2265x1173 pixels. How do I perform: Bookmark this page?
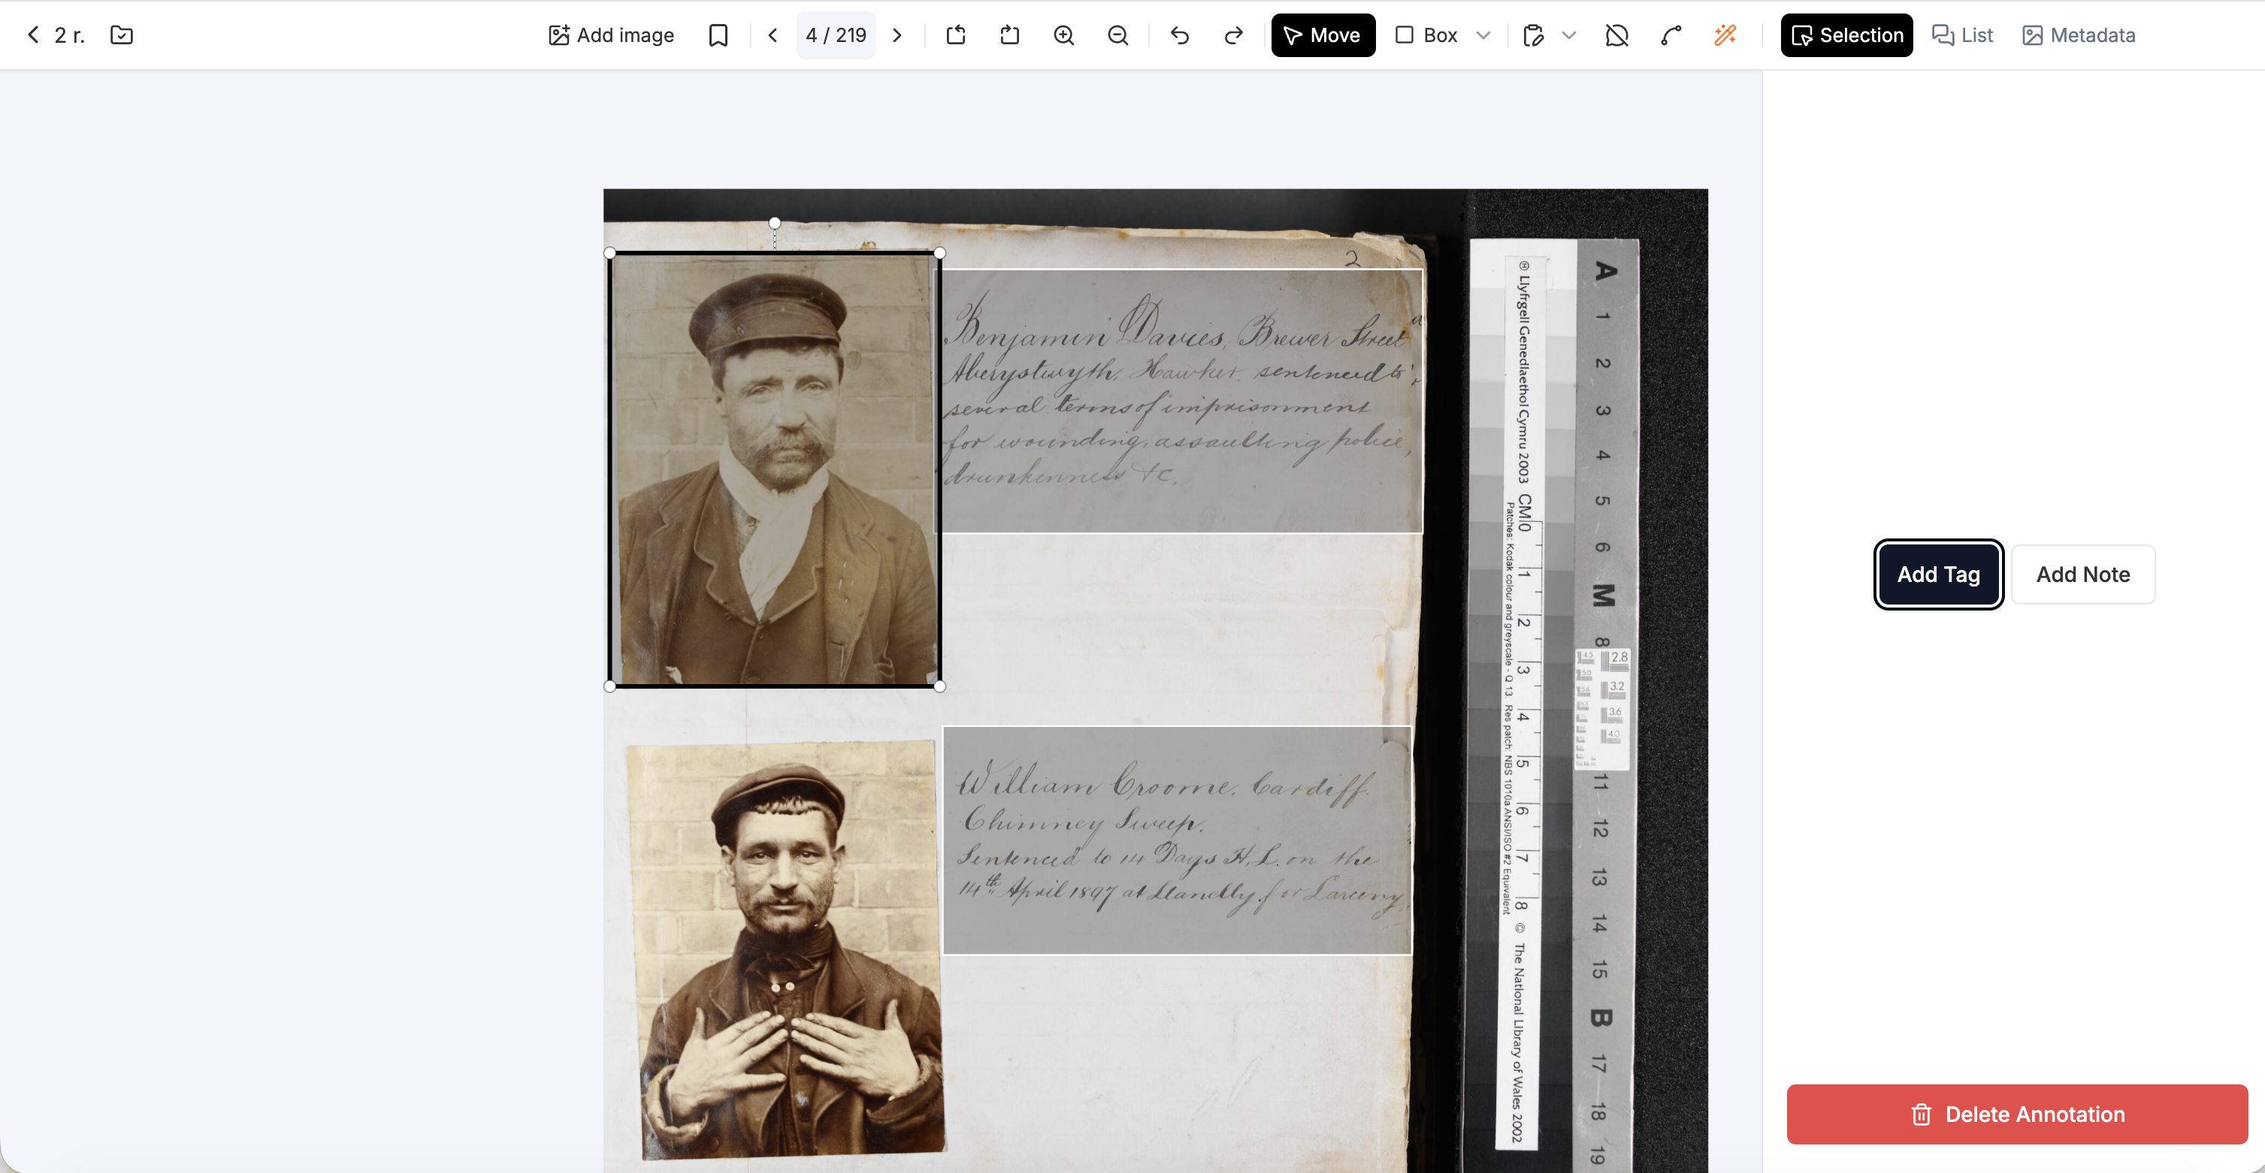coord(718,35)
